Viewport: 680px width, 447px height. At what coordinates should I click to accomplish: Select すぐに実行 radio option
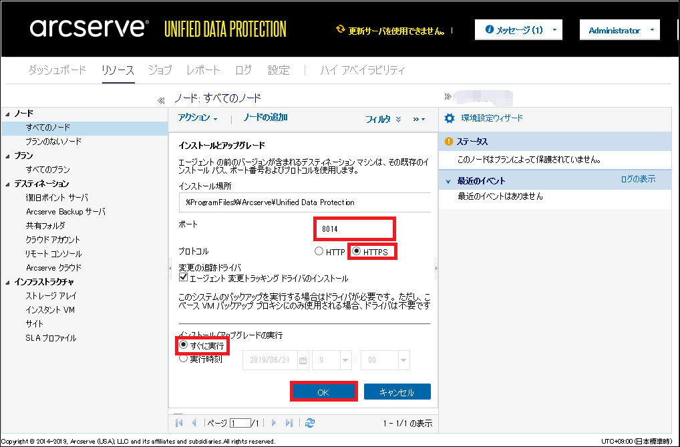[184, 345]
